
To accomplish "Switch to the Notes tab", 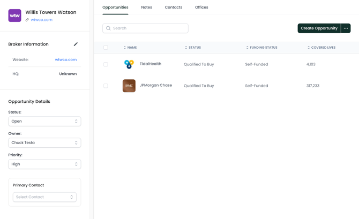I will [x=146, y=7].
